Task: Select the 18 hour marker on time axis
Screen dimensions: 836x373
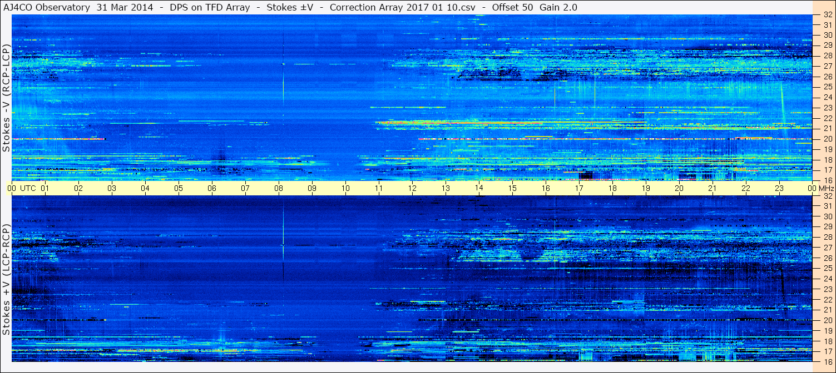Action: (612, 188)
